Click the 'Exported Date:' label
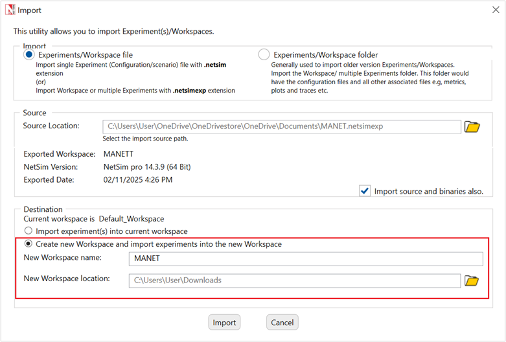 point(49,179)
